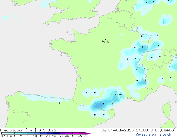Viewport: 177px width, 137px height.
Task: Click the Dourbies location dot marker
Action: tap(116, 92)
